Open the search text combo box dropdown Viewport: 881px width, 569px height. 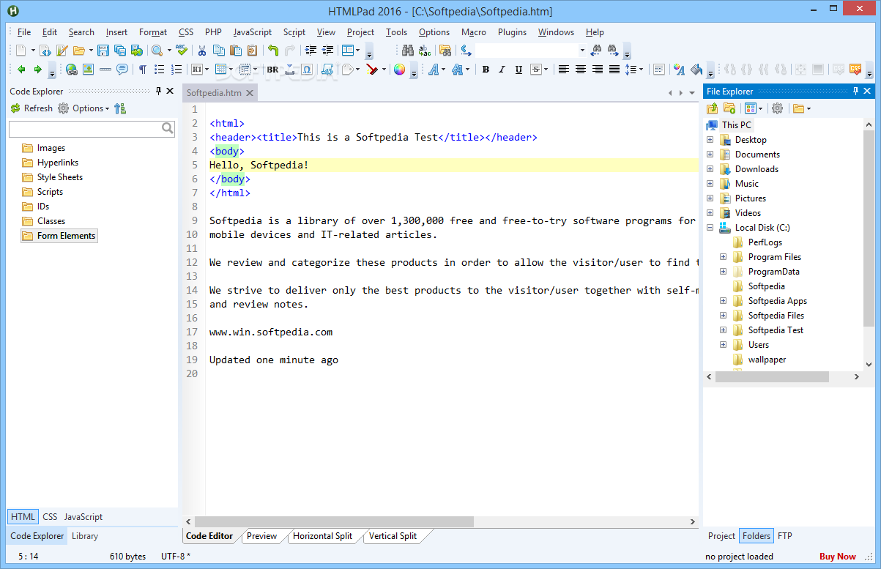pos(582,51)
